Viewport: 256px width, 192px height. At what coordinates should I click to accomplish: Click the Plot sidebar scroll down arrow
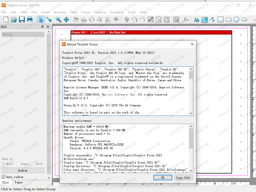(x=49, y=178)
